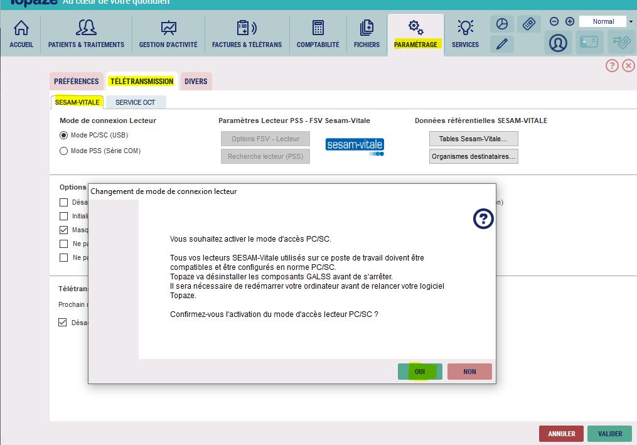Click the pie chart statistics icon

(501, 24)
